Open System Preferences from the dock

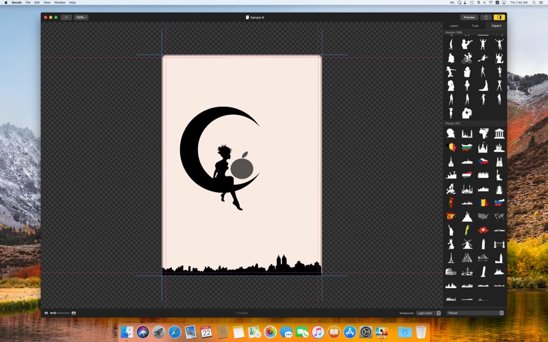[x=366, y=332]
